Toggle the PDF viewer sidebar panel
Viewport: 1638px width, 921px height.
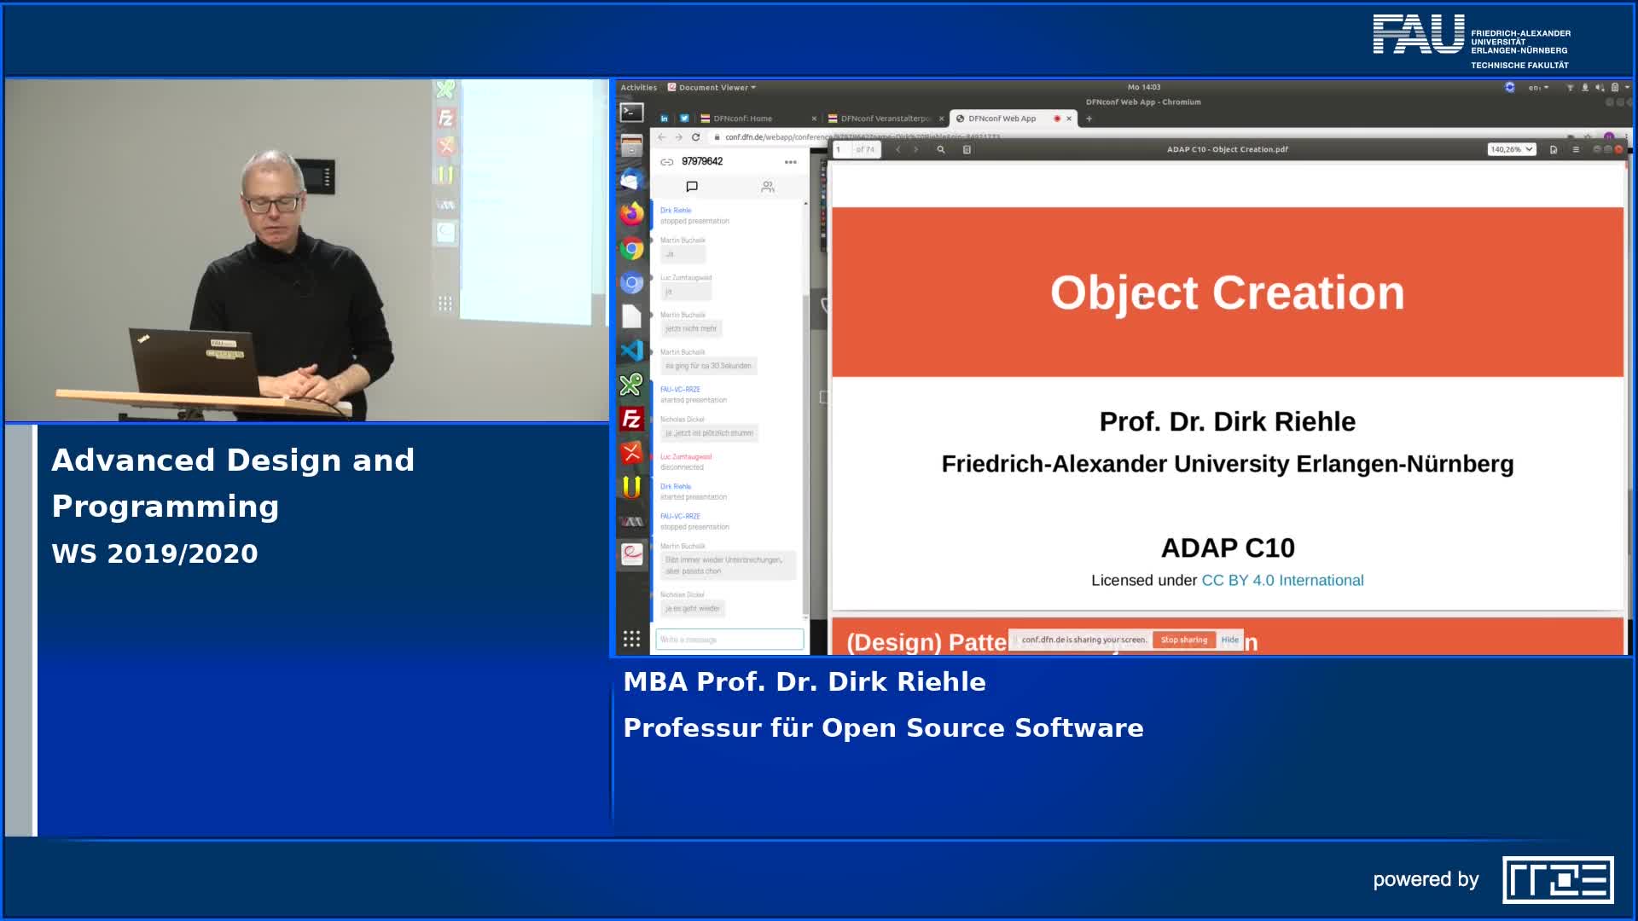[967, 149]
